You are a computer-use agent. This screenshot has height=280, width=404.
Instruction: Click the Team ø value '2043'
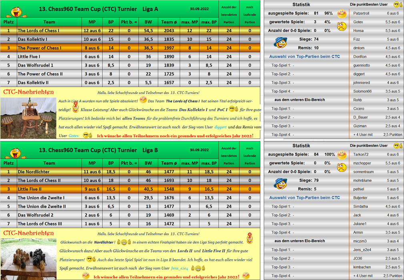click(x=169, y=31)
